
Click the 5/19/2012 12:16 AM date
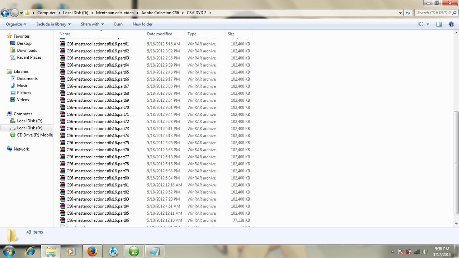[165, 185]
